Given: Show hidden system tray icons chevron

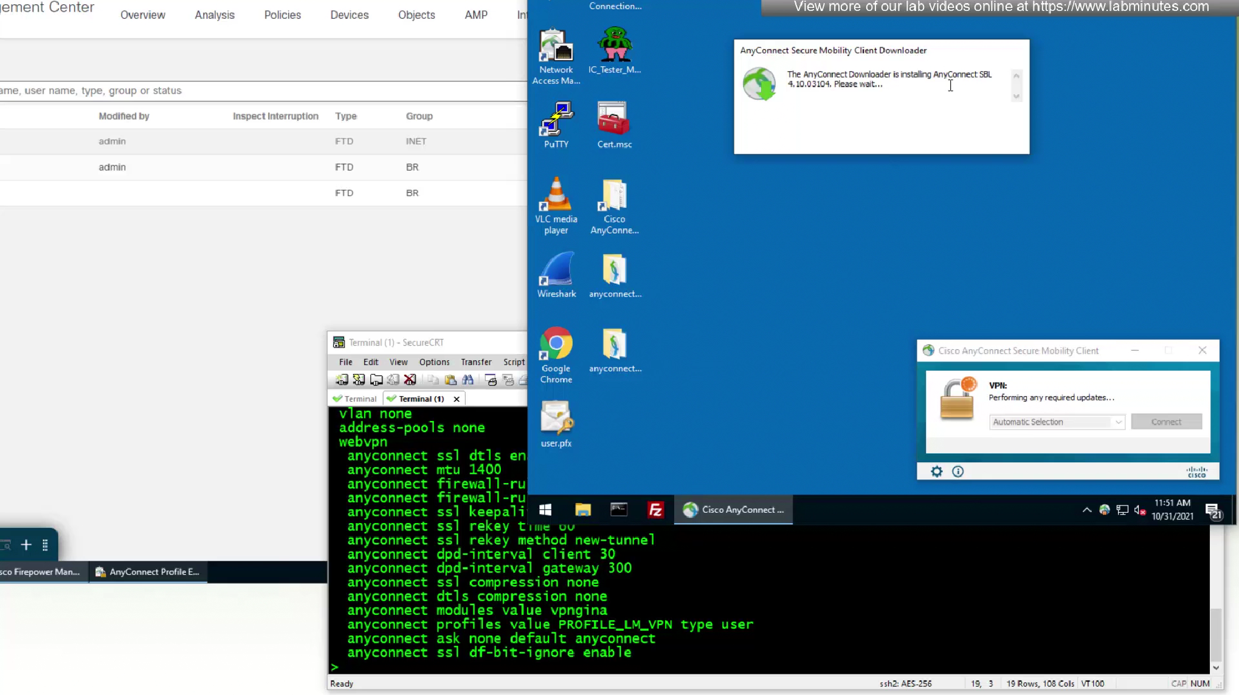Looking at the screenshot, I should pyautogui.click(x=1086, y=510).
